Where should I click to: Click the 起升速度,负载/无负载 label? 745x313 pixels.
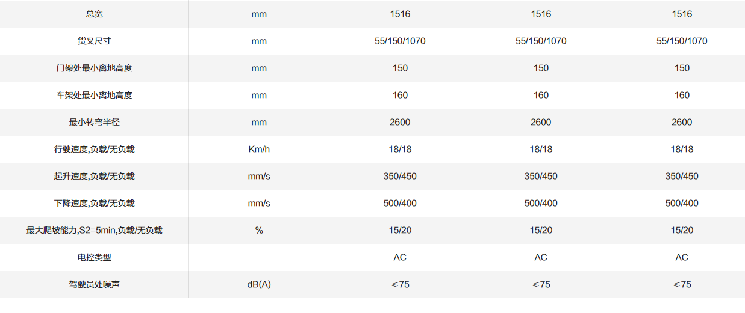point(94,176)
